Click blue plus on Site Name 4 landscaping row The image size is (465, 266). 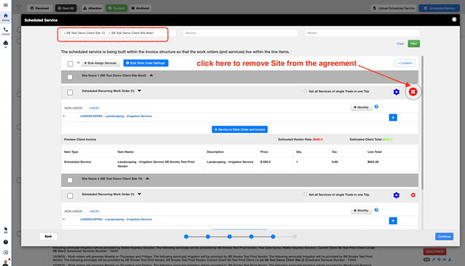click(x=393, y=221)
